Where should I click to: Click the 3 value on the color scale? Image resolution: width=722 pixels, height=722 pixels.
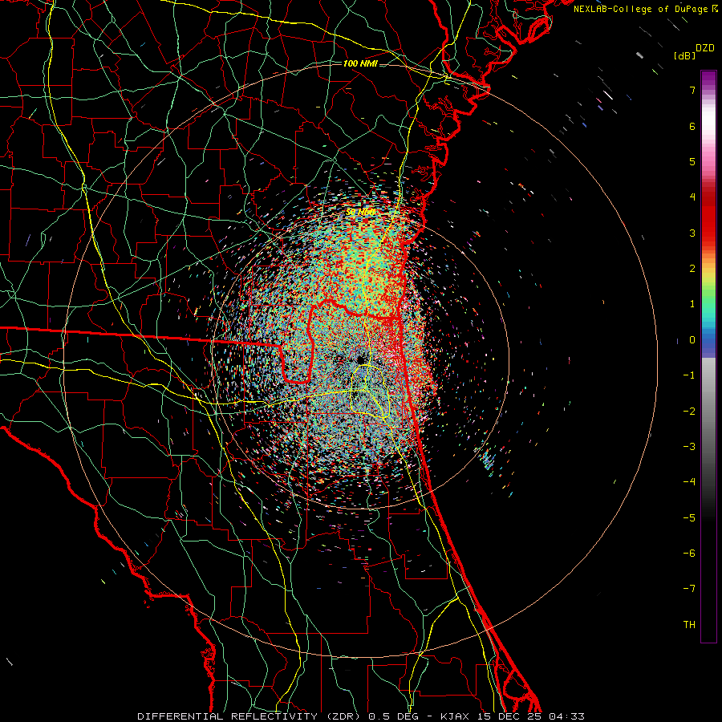point(692,233)
